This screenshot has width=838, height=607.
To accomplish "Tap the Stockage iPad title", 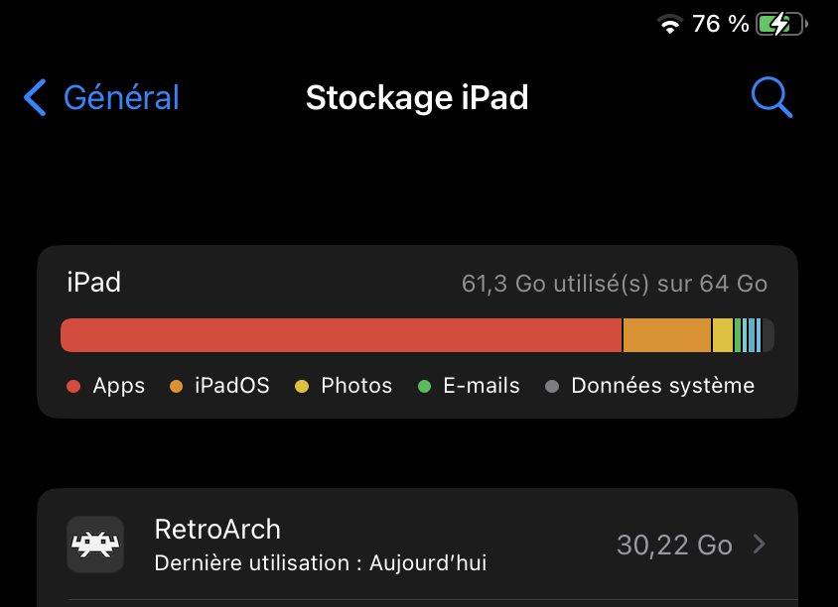I will 417,97.
